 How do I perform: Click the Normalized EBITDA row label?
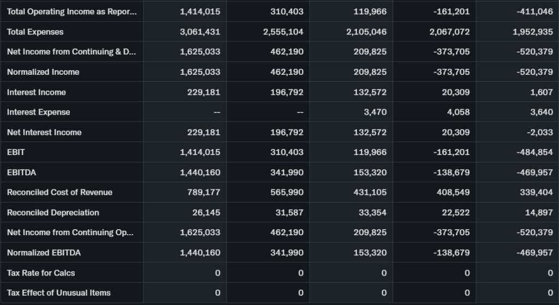click(44, 253)
